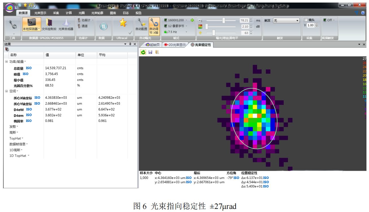Collapse the 空间 results group
The width and height of the screenshot is (369, 212).
[x=6, y=91]
